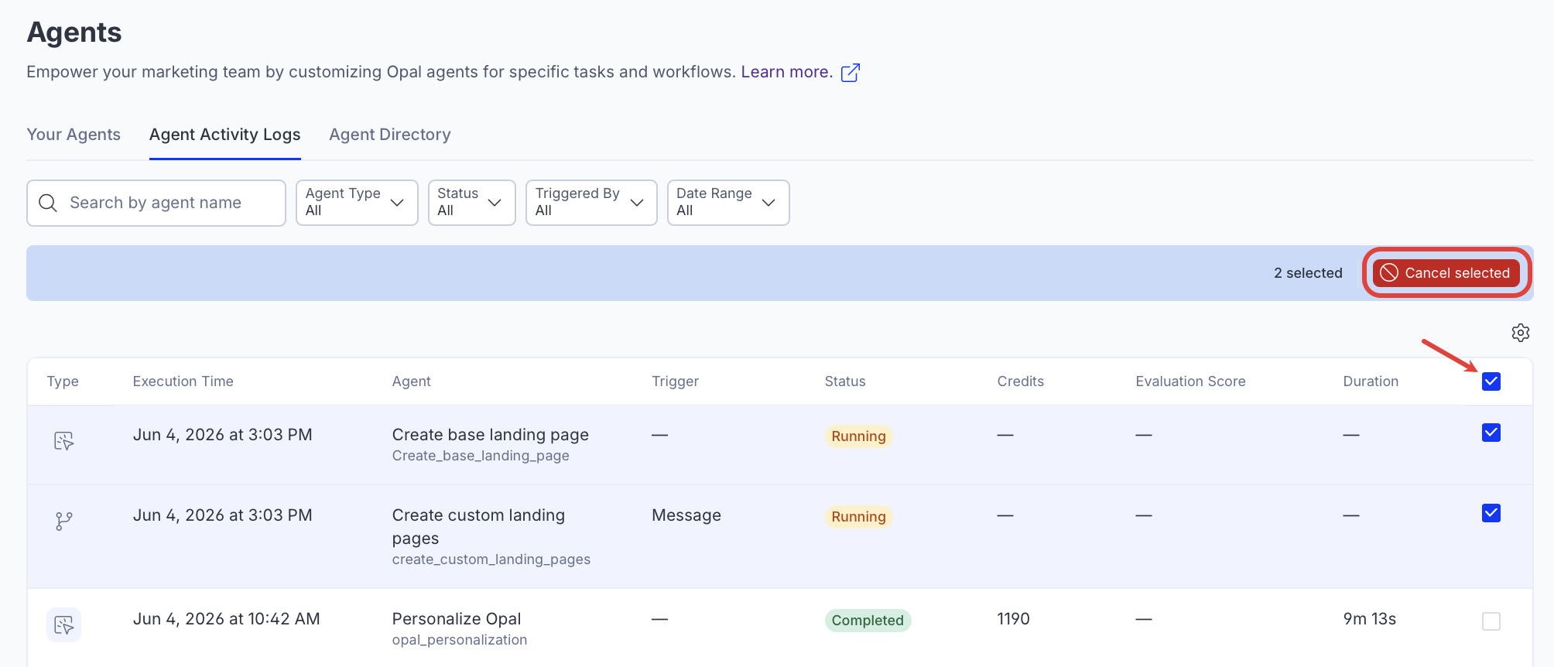This screenshot has height=667, width=1554.
Task: Click the Create_base_landing_page identifier text
Action: coord(481,456)
